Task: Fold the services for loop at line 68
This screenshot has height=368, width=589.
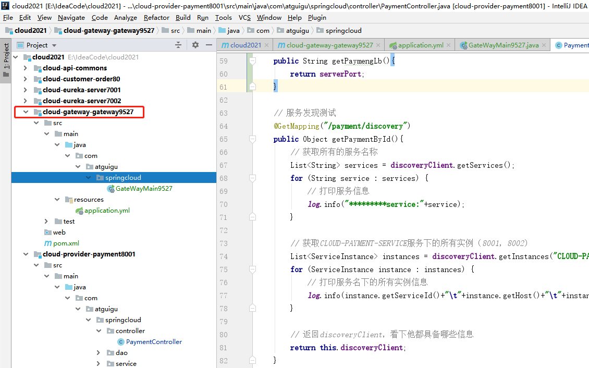Action: point(253,178)
